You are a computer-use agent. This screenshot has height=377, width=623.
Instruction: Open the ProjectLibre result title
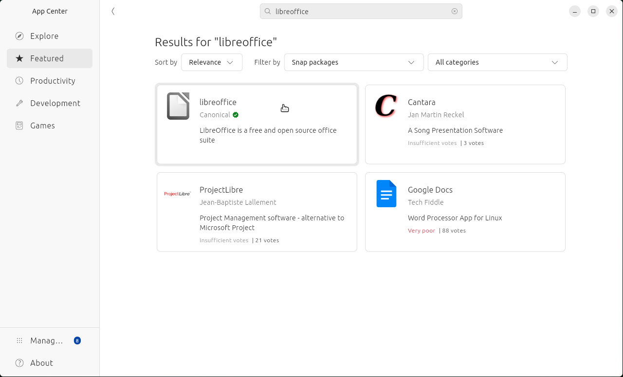(221, 190)
